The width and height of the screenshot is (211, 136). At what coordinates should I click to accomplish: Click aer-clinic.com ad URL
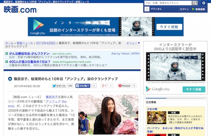(62, 54)
